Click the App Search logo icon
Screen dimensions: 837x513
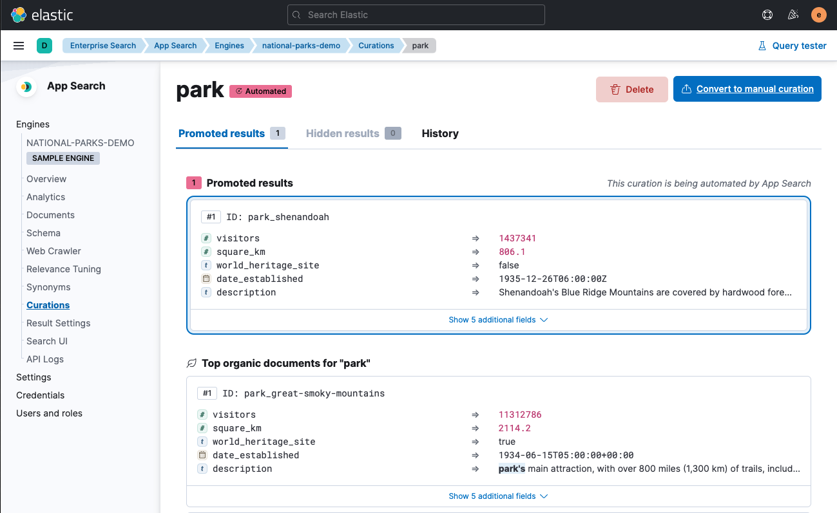[x=26, y=86]
